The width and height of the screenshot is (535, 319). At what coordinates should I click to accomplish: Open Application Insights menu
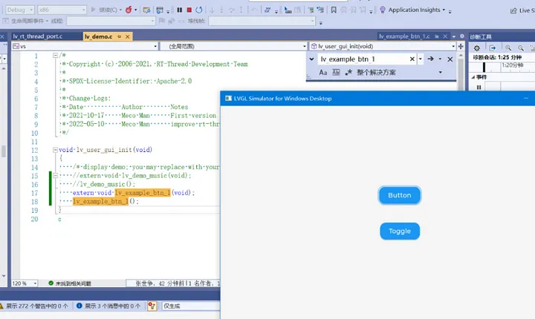(417, 10)
